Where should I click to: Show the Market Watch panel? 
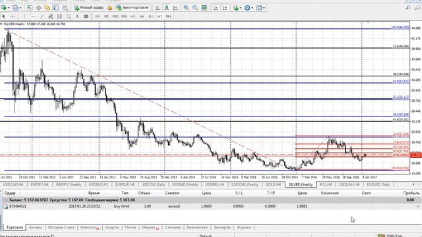tap(29, 8)
